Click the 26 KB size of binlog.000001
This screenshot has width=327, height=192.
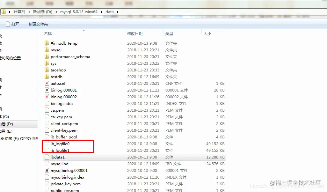pos(219,90)
